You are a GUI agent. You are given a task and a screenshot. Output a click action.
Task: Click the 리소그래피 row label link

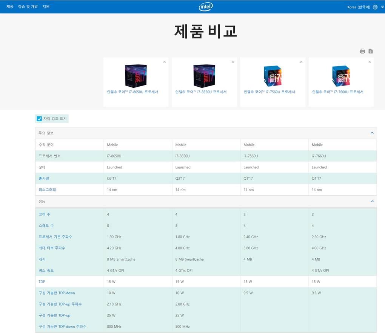[47, 189]
